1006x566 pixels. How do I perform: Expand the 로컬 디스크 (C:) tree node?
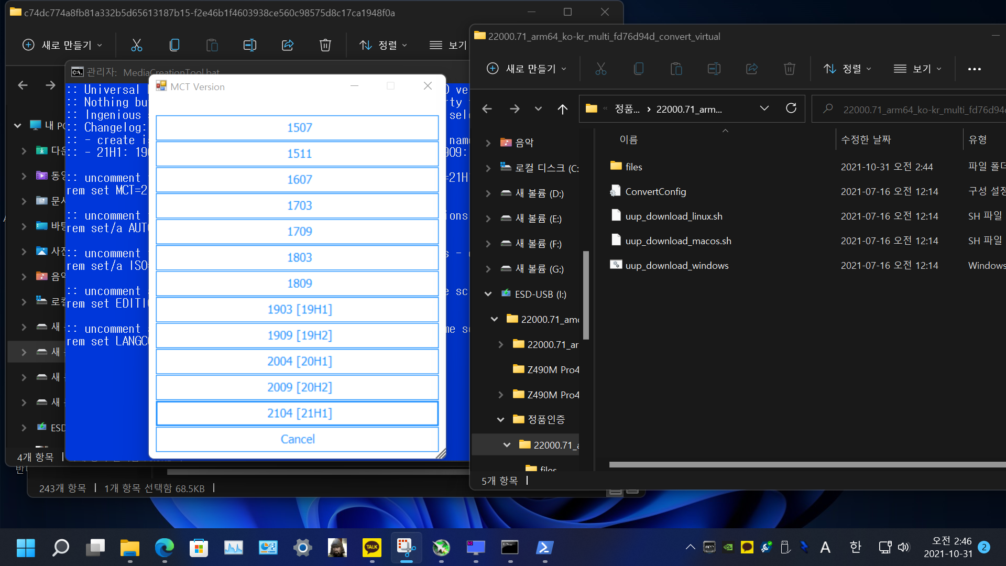(488, 168)
